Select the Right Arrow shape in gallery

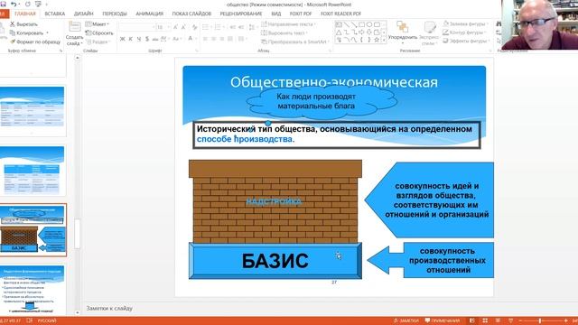361,32
